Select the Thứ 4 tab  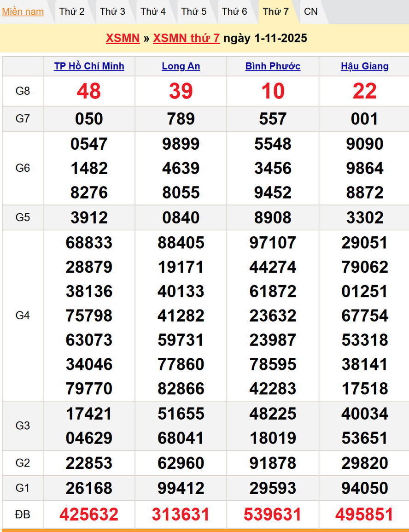(x=153, y=12)
